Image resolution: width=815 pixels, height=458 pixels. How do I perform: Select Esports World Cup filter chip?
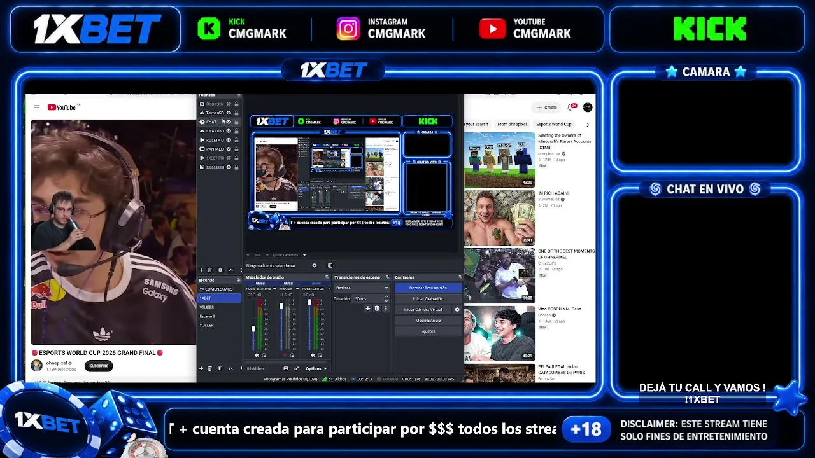(x=553, y=124)
